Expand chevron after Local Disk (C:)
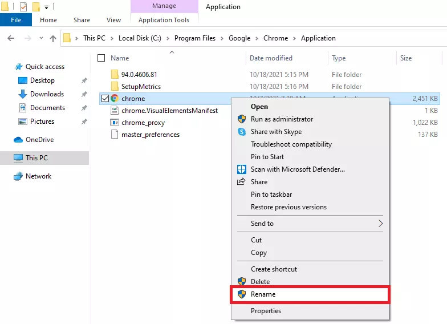447x324 pixels. (x=168, y=39)
